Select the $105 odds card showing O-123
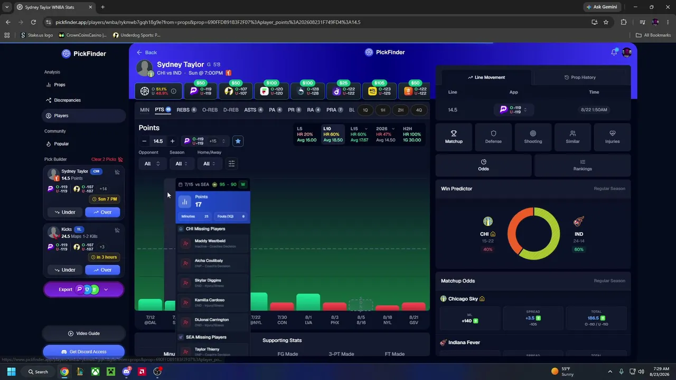This screenshot has height=380, width=676. coord(379,91)
